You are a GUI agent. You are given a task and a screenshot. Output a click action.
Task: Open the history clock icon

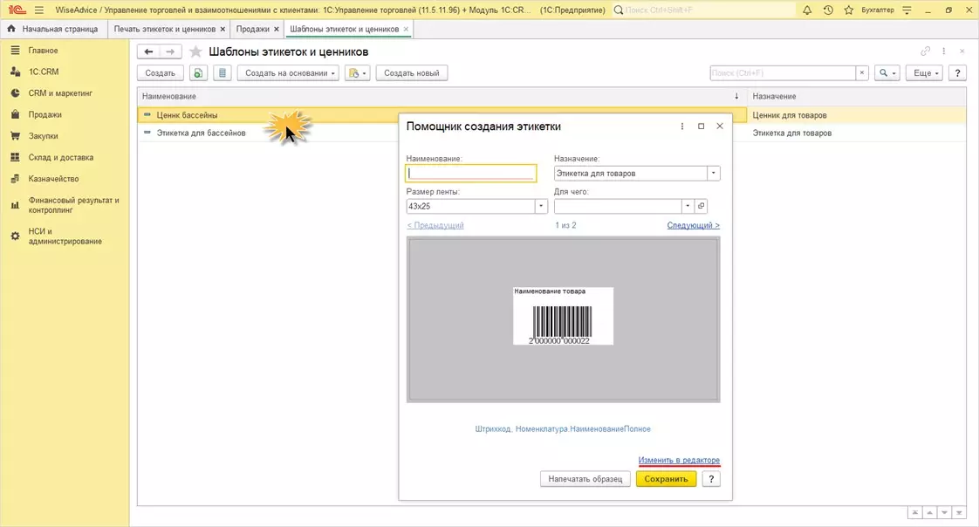(827, 10)
